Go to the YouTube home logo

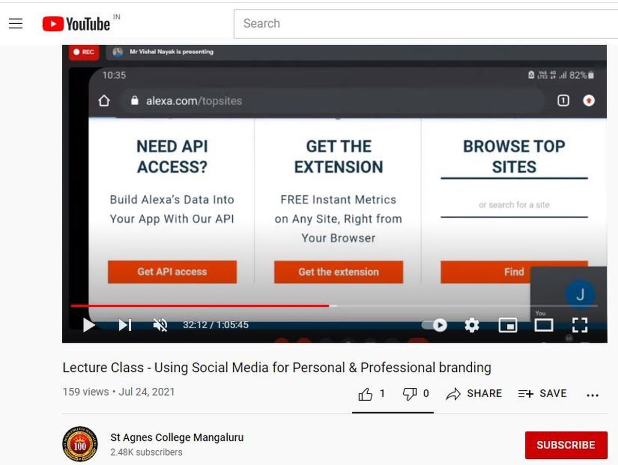coord(76,24)
